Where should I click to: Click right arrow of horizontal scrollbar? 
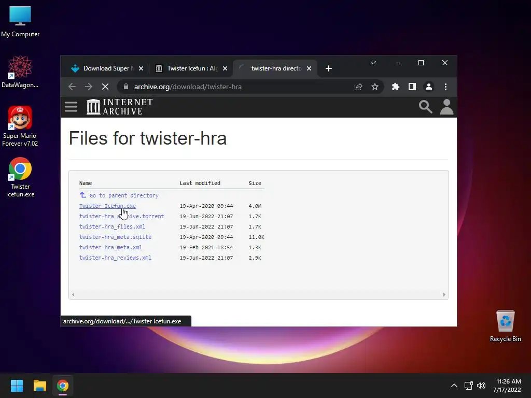tap(444, 294)
